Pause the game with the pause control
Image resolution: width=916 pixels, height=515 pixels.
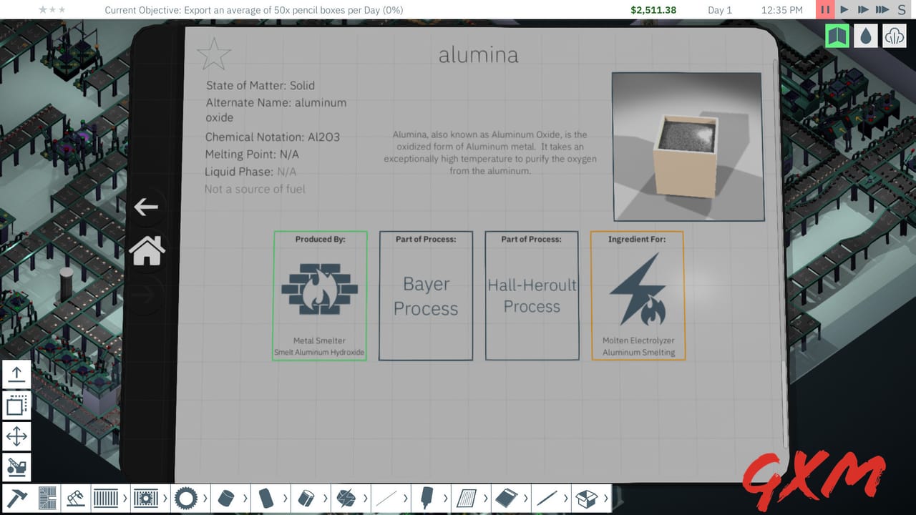824,10
